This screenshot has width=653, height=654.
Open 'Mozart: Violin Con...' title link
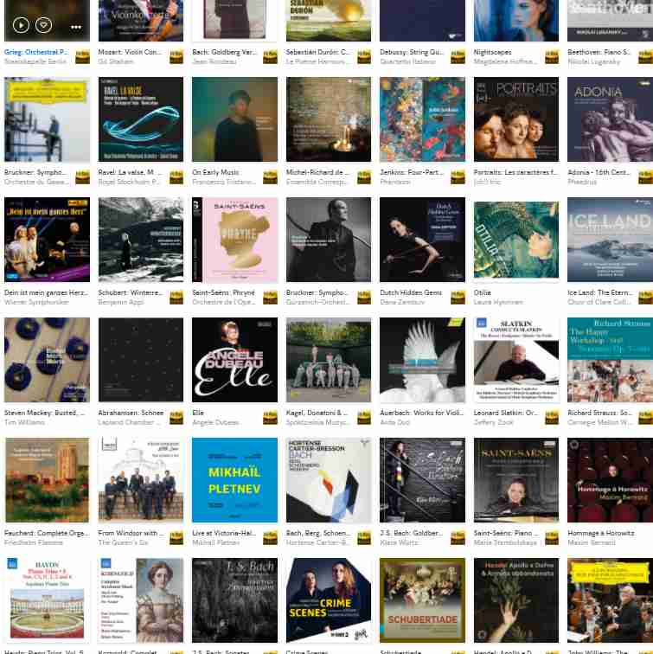coord(130,52)
